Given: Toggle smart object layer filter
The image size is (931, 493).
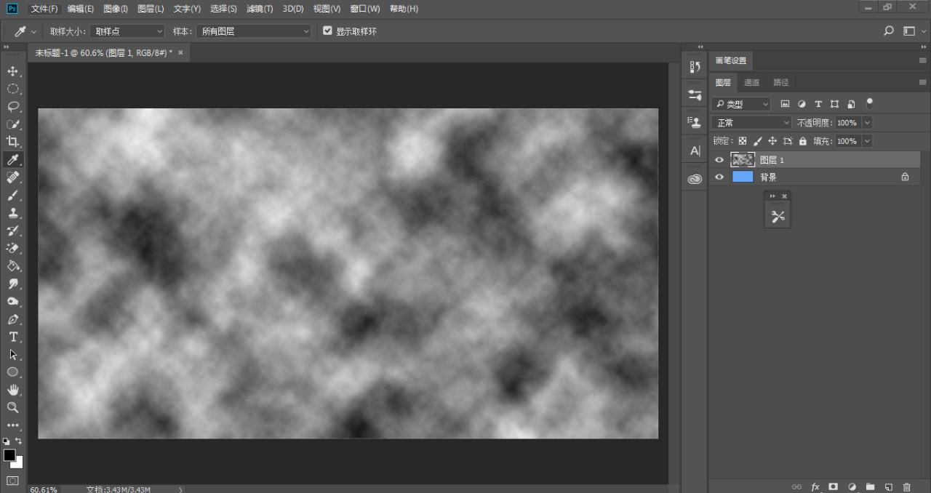Looking at the screenshot, I should (x=851, y=104).
